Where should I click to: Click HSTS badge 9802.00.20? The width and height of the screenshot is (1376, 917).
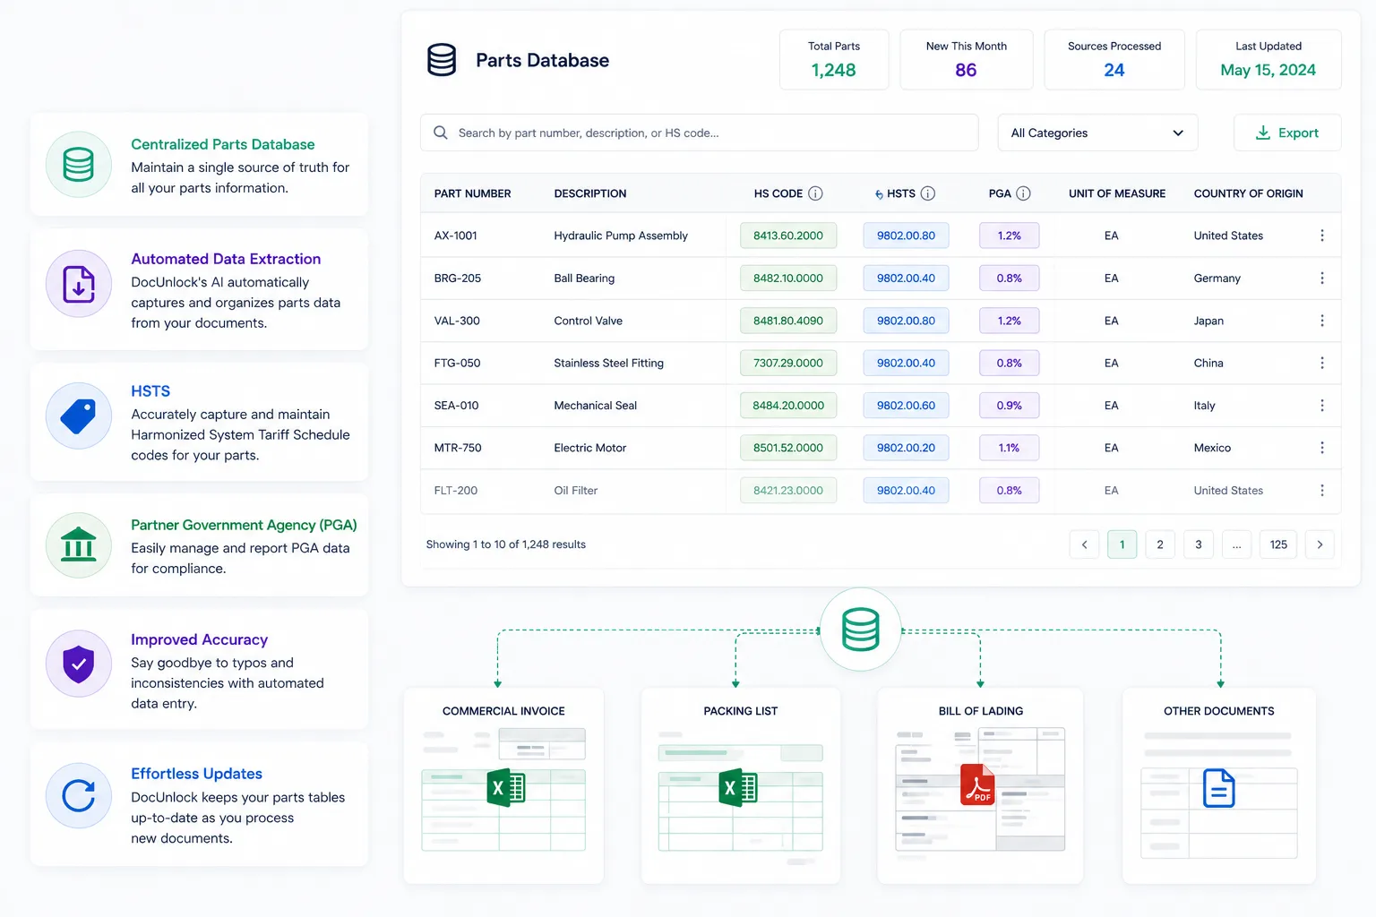tap(906, 448)
